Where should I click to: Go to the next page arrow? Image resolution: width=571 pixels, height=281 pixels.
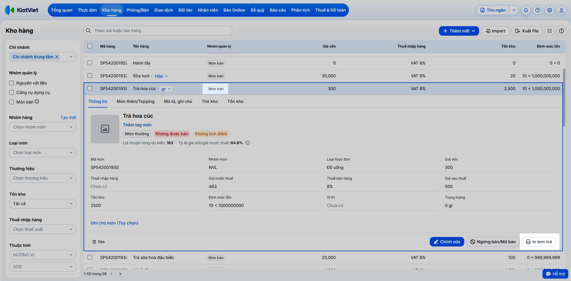(120, 274)
